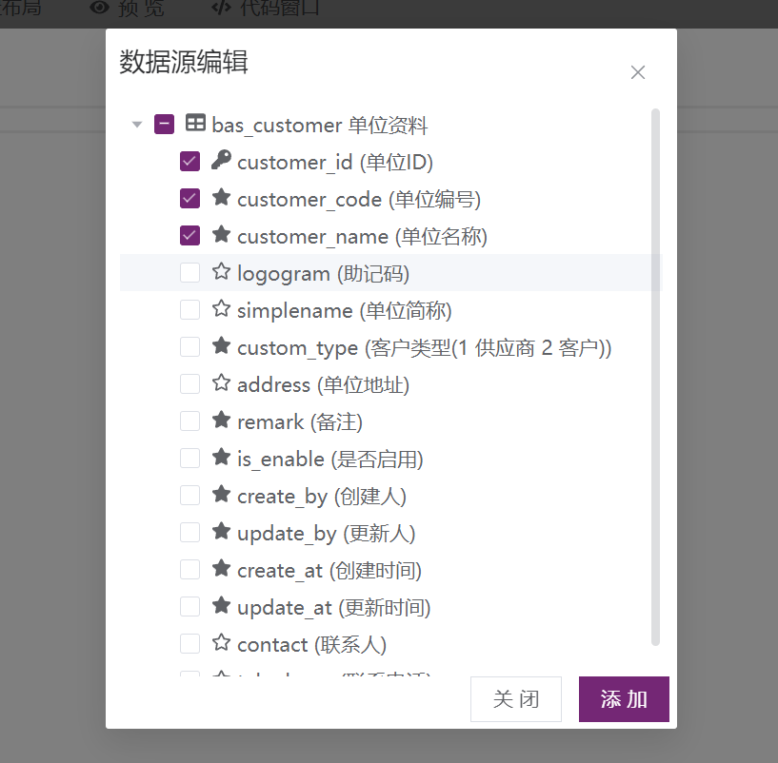Click the key icon beside customer_id
Screen dimensions: 778x763
pyautogui.click(x=221, y=161)
